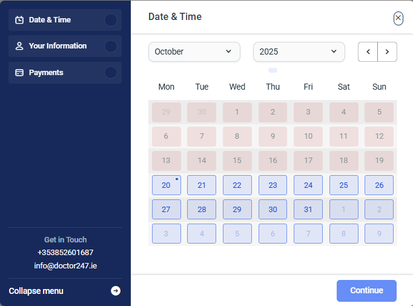Image resolution: width=413 pixels, height=306 pixels.
Task: Open the October month dropdown
Action: [194, 52]
